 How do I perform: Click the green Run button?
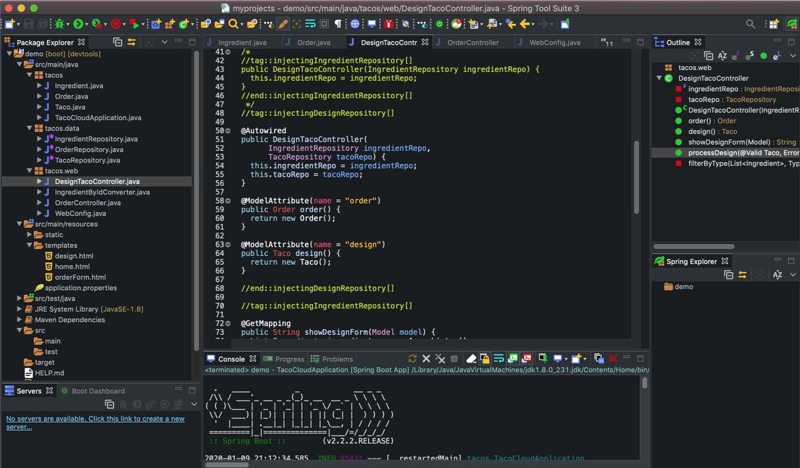tap(78, 24)
